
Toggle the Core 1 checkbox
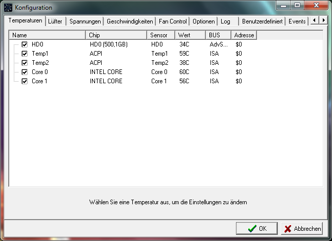(x=25, y=81)
